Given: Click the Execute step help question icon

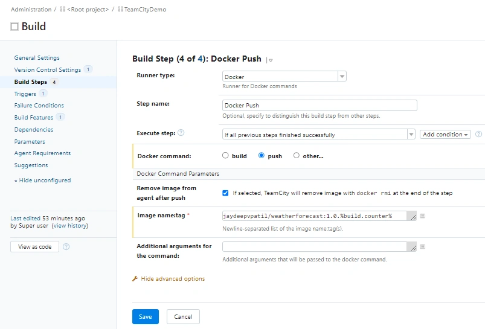Looking at the screenshot, I should [x=181, y=133].
